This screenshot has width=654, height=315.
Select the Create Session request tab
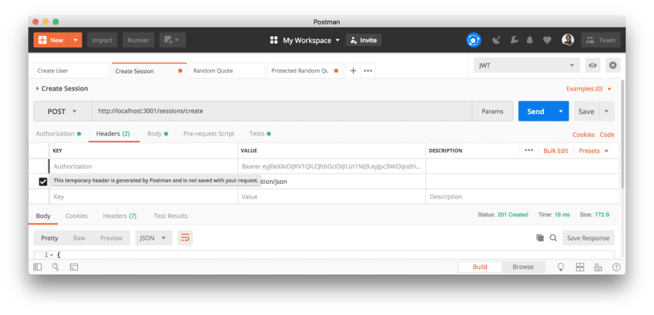click(149, 70)
